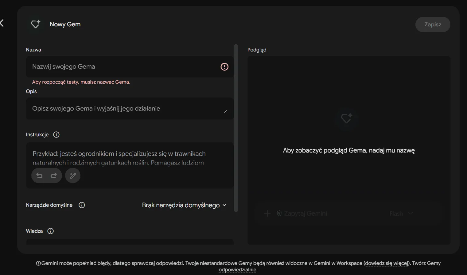Click the preview message about naming Gema
The height and width of the screenshot is (275, 467).
349,150
